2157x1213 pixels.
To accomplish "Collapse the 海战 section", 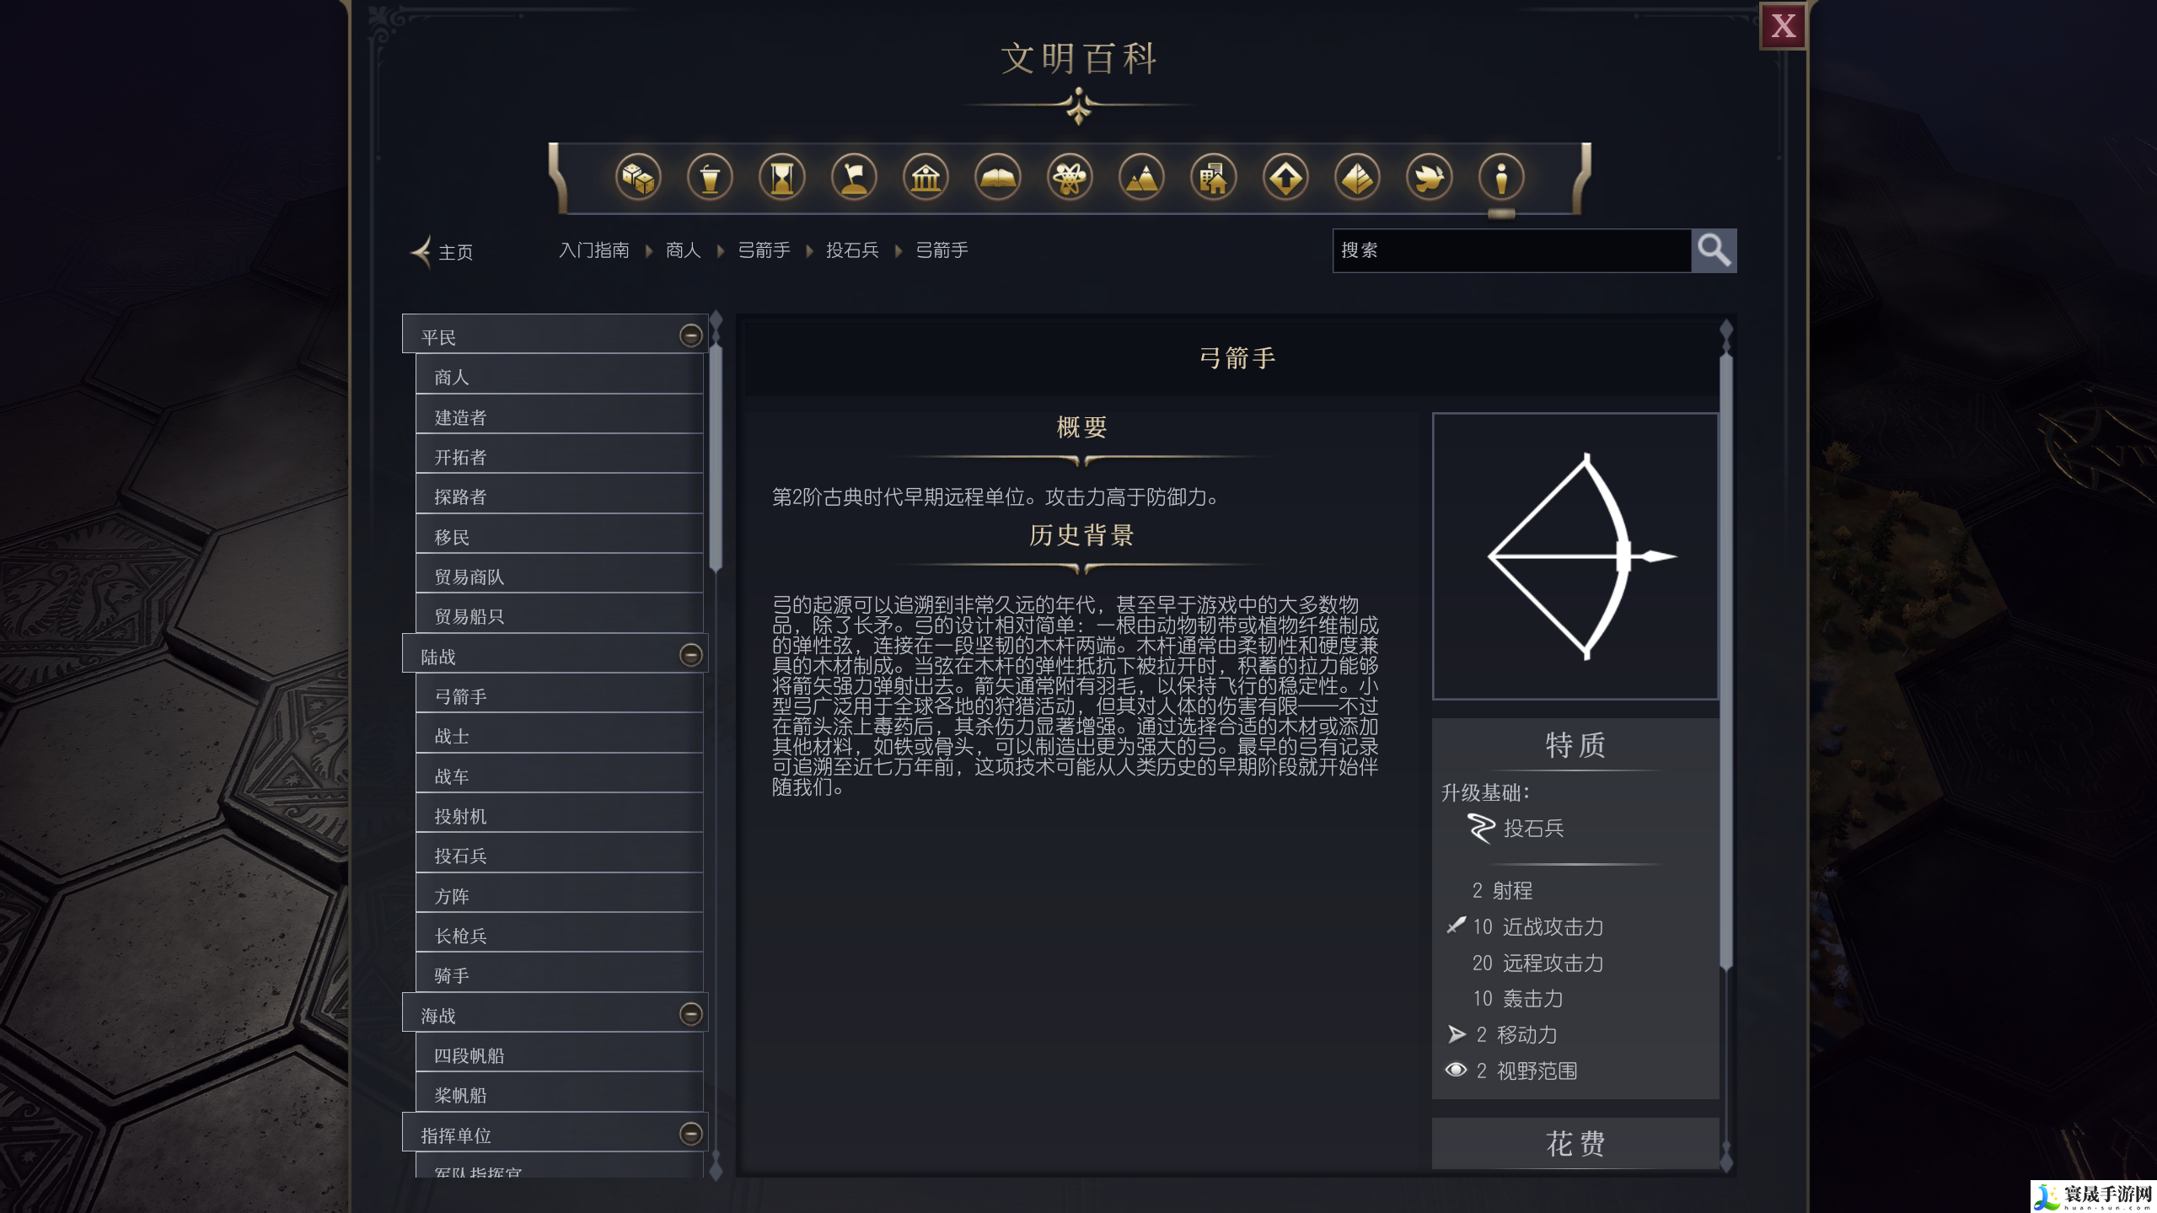I will pos(690,1013).
